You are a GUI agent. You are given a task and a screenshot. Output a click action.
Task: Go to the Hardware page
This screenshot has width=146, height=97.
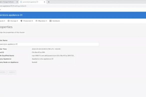[55, 21]
